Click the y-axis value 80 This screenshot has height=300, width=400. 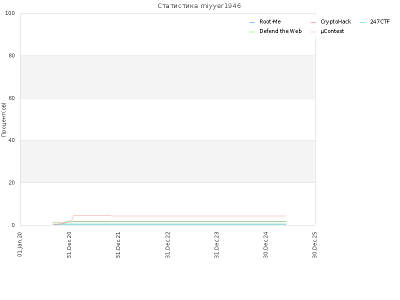point(11,55)
